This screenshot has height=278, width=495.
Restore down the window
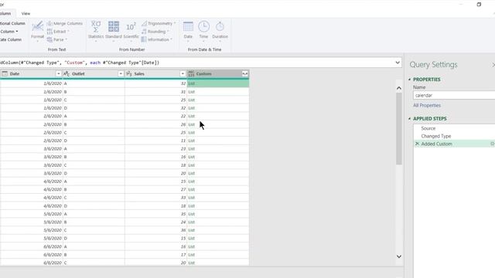[x=479, y=5]
